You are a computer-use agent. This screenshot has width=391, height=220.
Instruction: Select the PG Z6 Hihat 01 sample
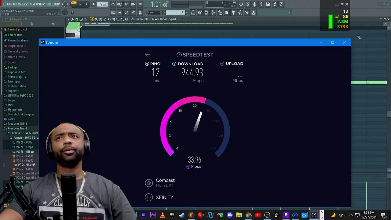[23, 156]
